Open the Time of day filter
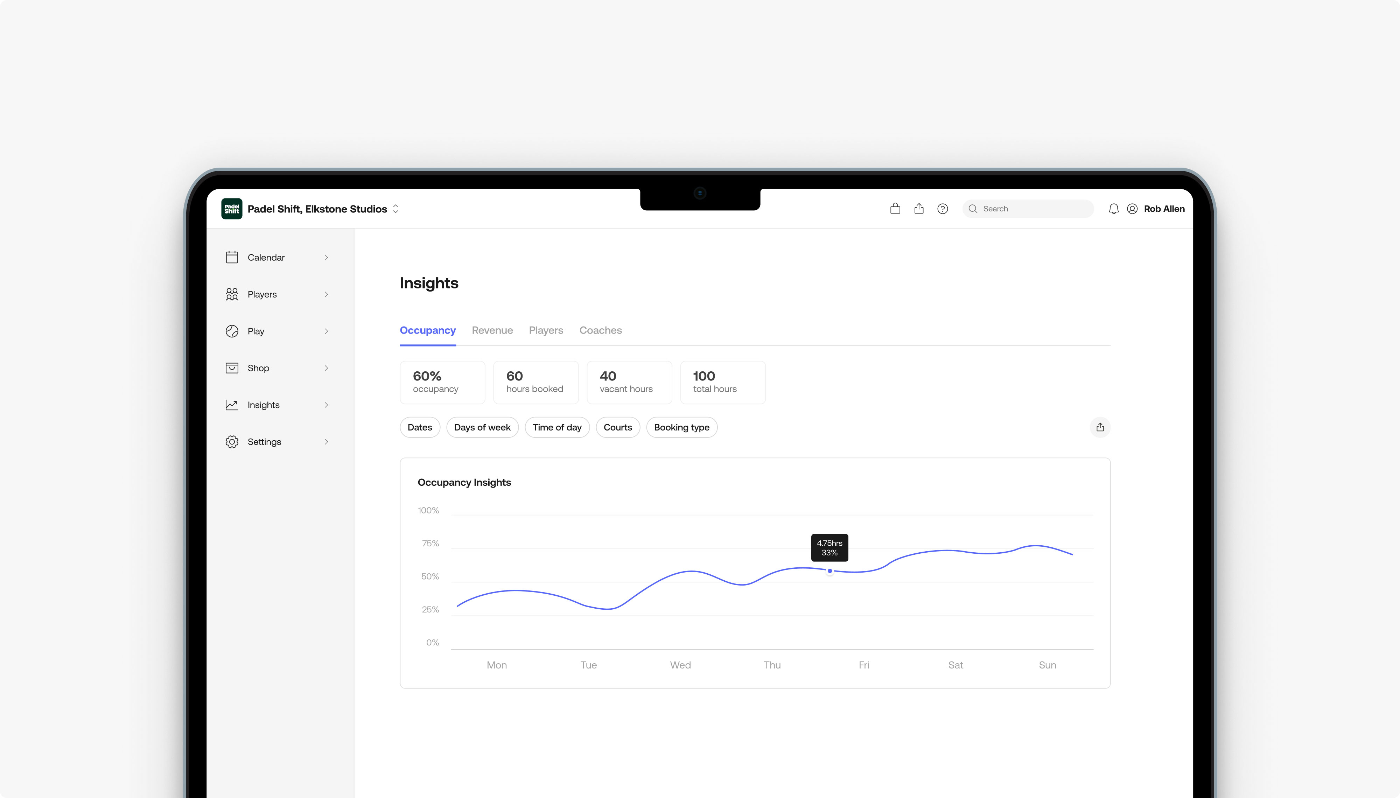The width and height of the screenshot is (1400, 798). click(x=557, y=427)
